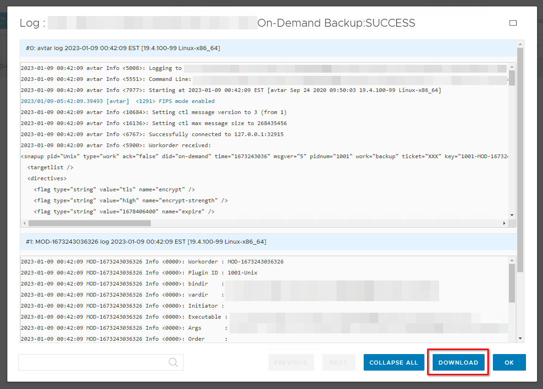Collapse all log sections with COLLAPSE ALL

pyautogui.click(x=394, y=362)
